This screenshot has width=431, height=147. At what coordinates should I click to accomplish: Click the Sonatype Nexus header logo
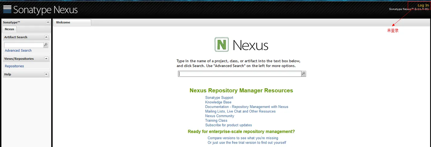tap(40, 10)
